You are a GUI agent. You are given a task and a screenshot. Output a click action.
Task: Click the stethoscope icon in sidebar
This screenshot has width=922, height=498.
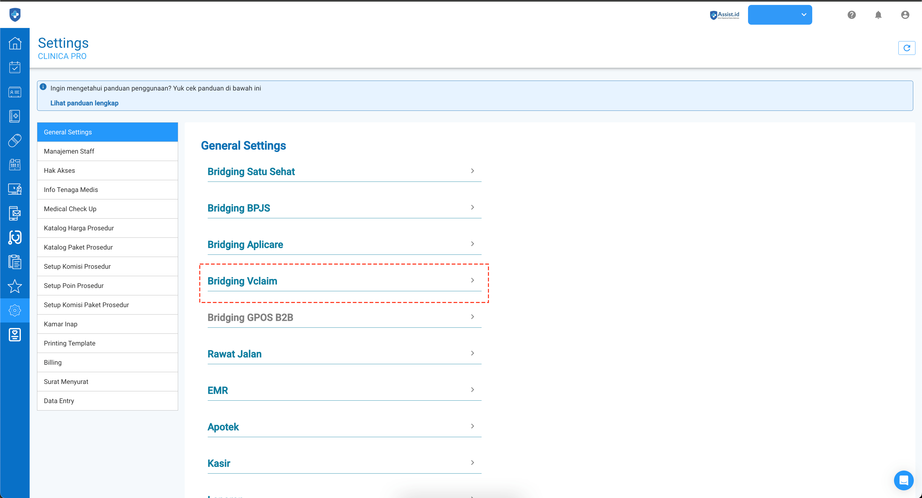pos(15,237)
